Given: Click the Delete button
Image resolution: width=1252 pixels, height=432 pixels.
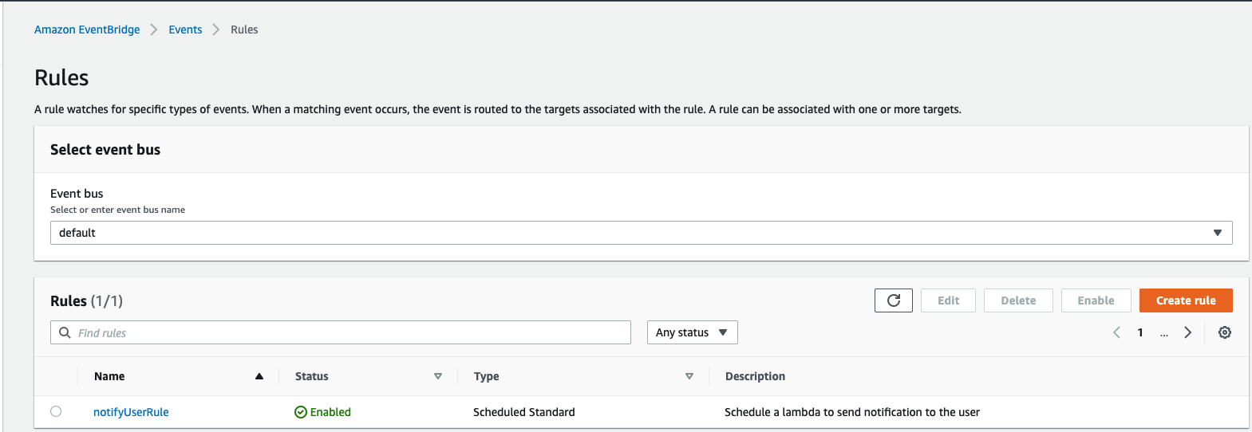Looking at the screenshot, I should tap(1018, 300).
